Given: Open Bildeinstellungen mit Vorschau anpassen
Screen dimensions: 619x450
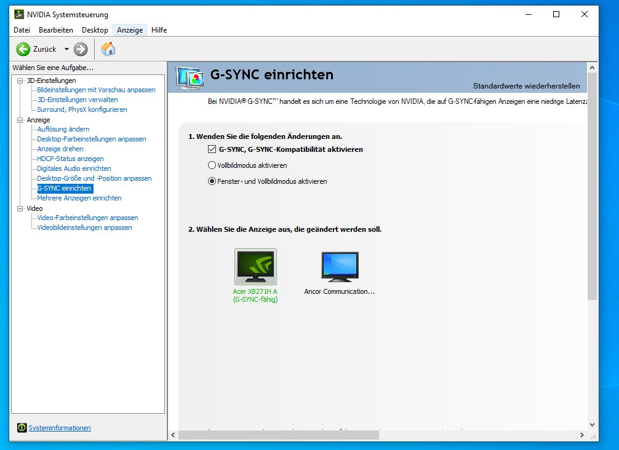Looking at the screenshot, I should coord(97,90).
